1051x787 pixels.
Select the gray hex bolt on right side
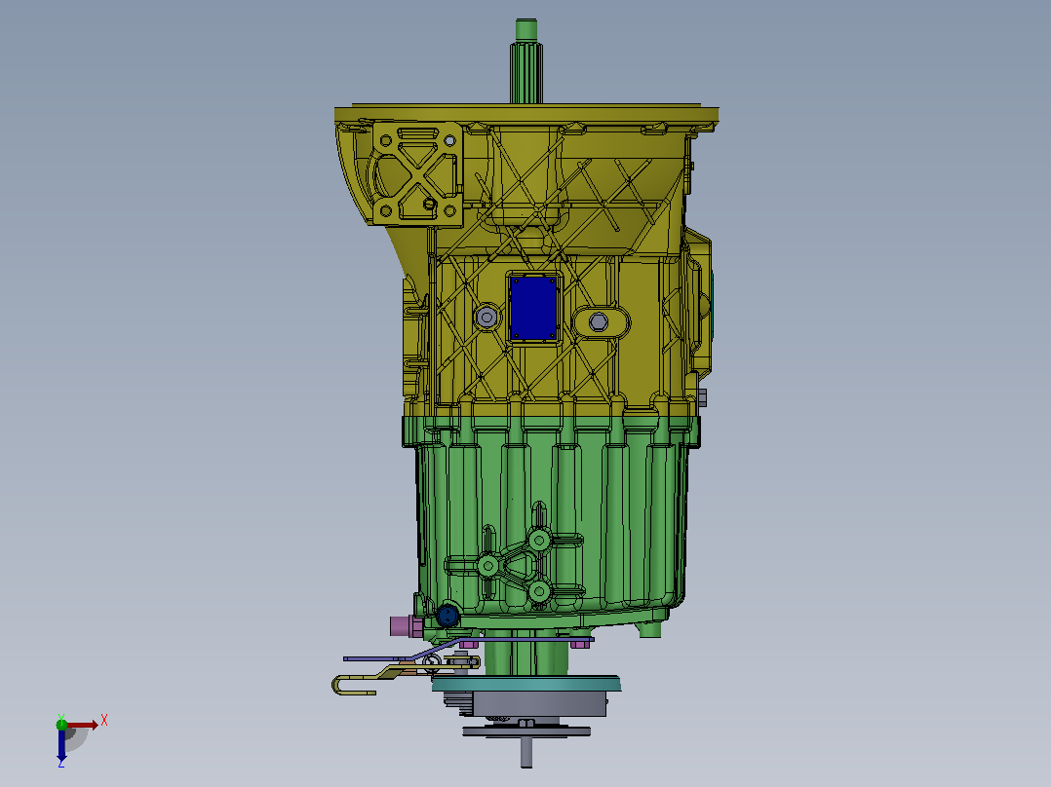point(702,397)
